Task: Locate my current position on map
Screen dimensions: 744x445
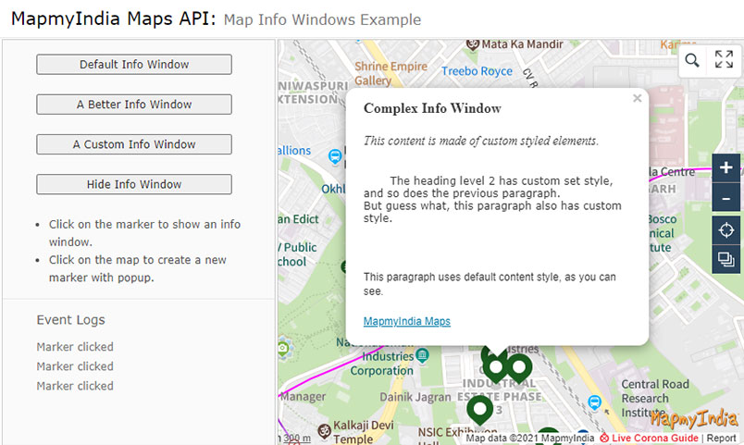Action: [x=726, y=230]
